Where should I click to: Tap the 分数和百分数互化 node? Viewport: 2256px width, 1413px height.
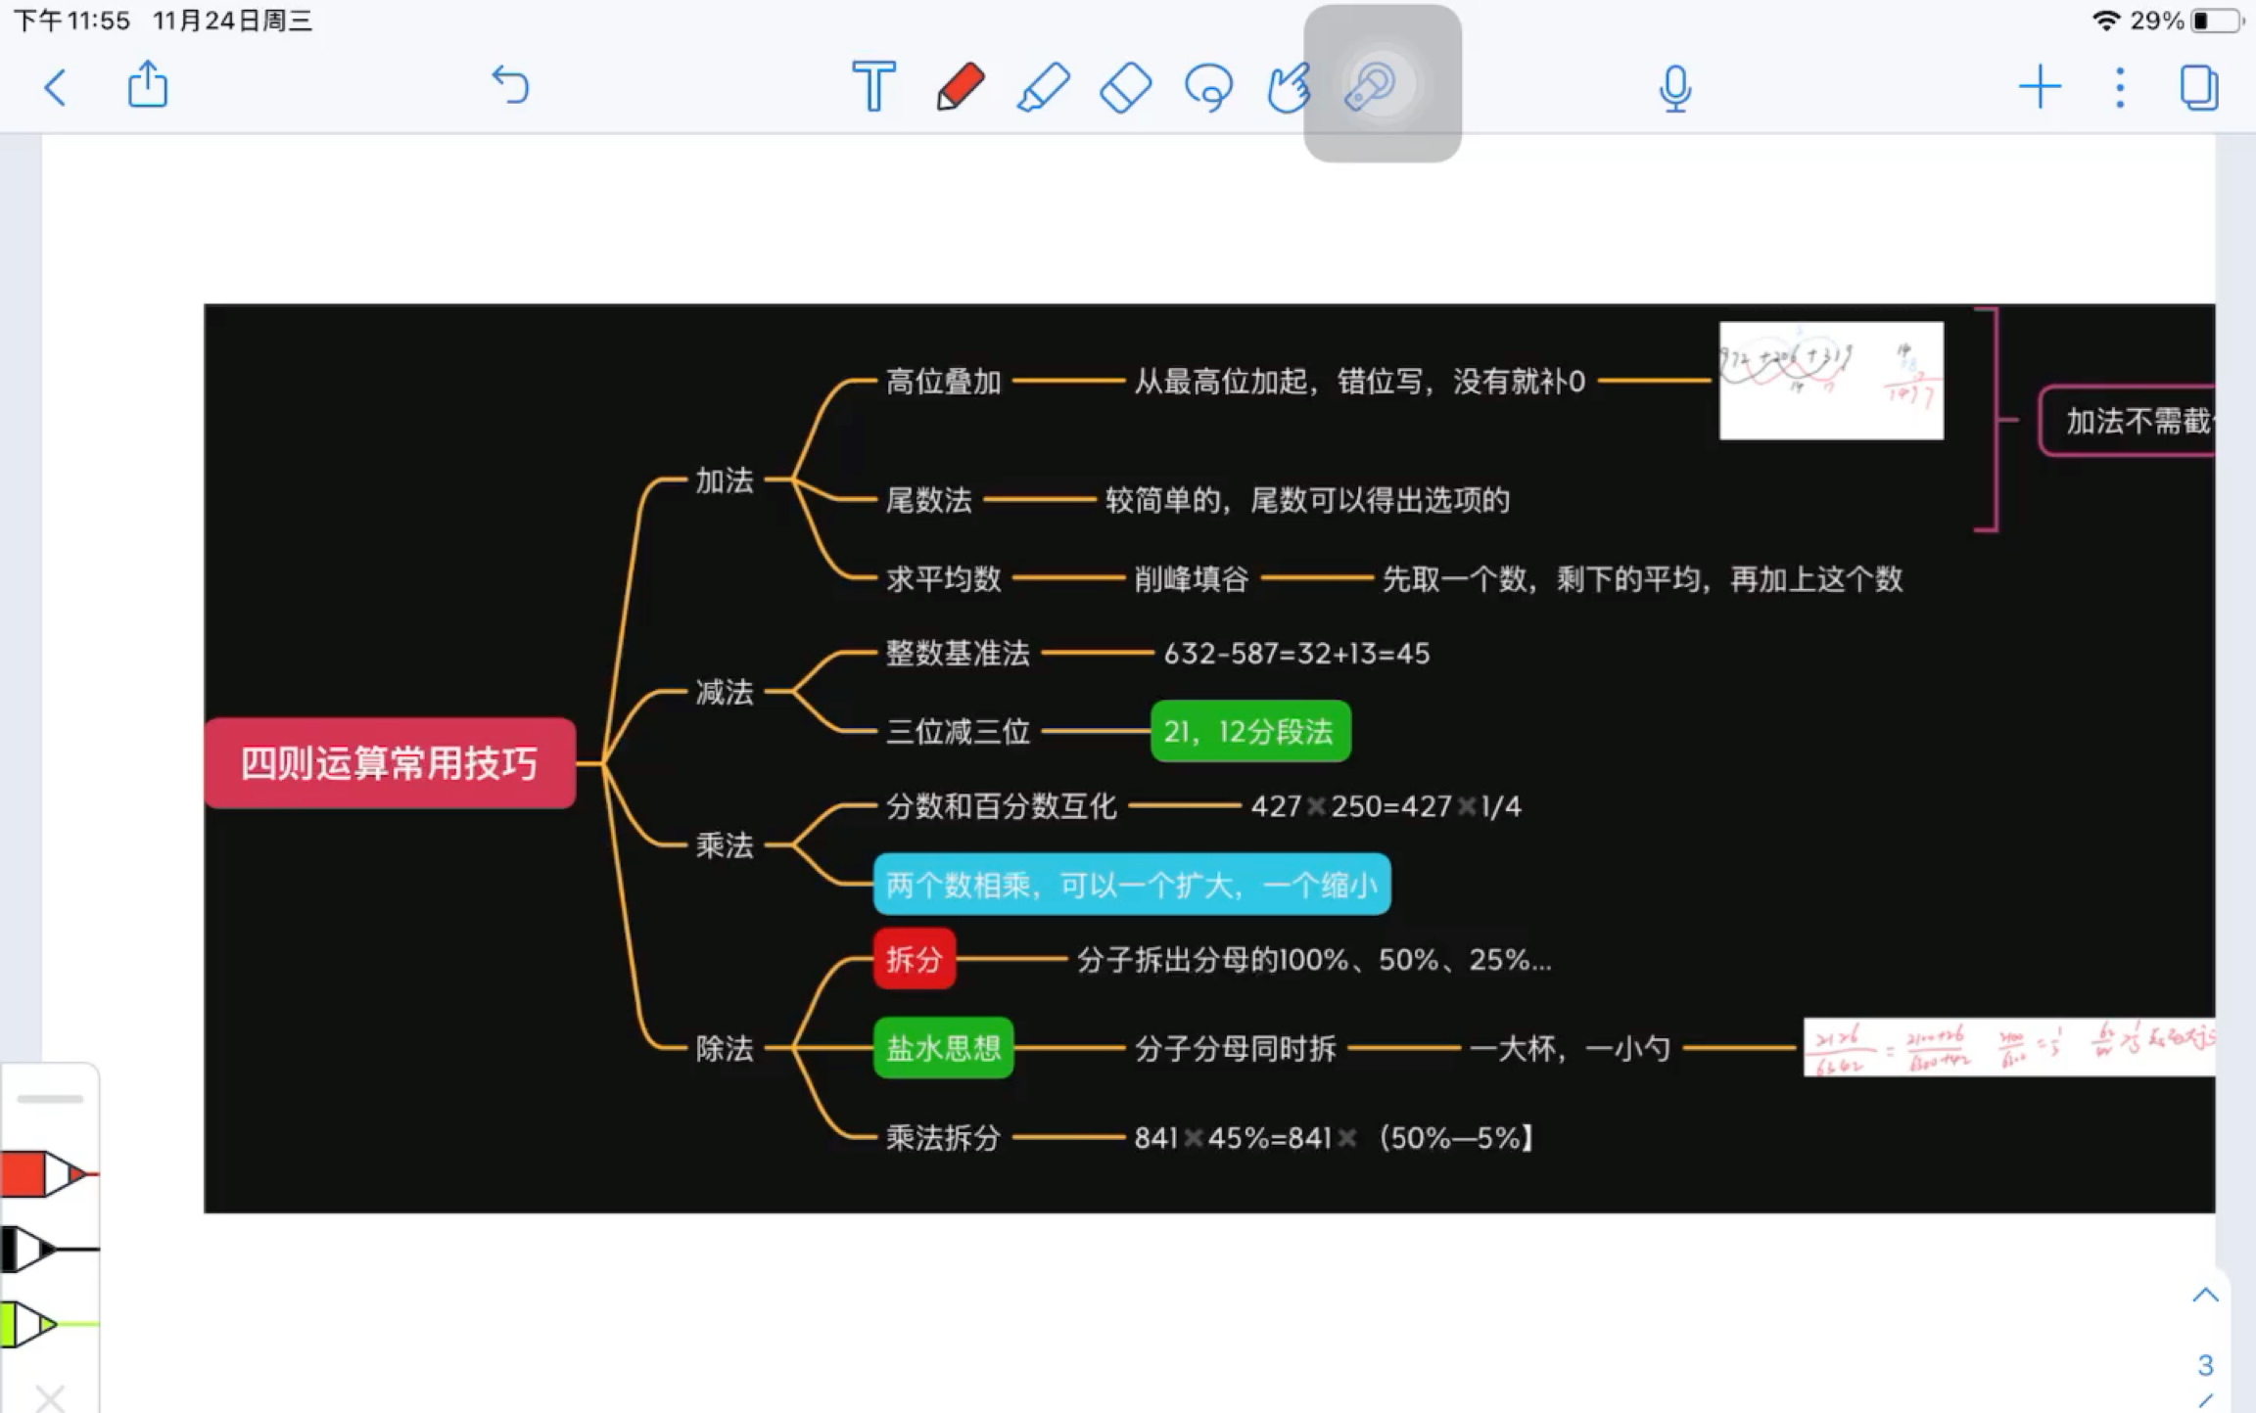coord(1001,805)
